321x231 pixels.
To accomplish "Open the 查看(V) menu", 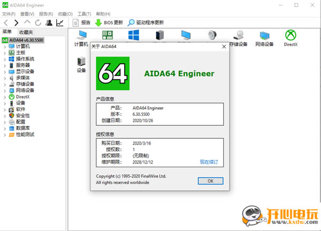I will point(27,14).
